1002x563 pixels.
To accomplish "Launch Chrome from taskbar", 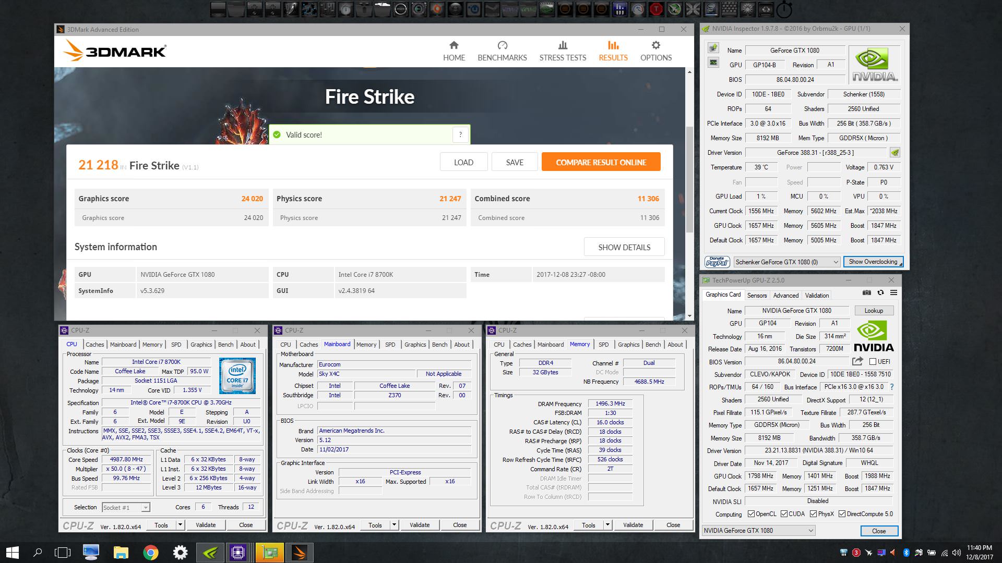I will tap(151, 552).
